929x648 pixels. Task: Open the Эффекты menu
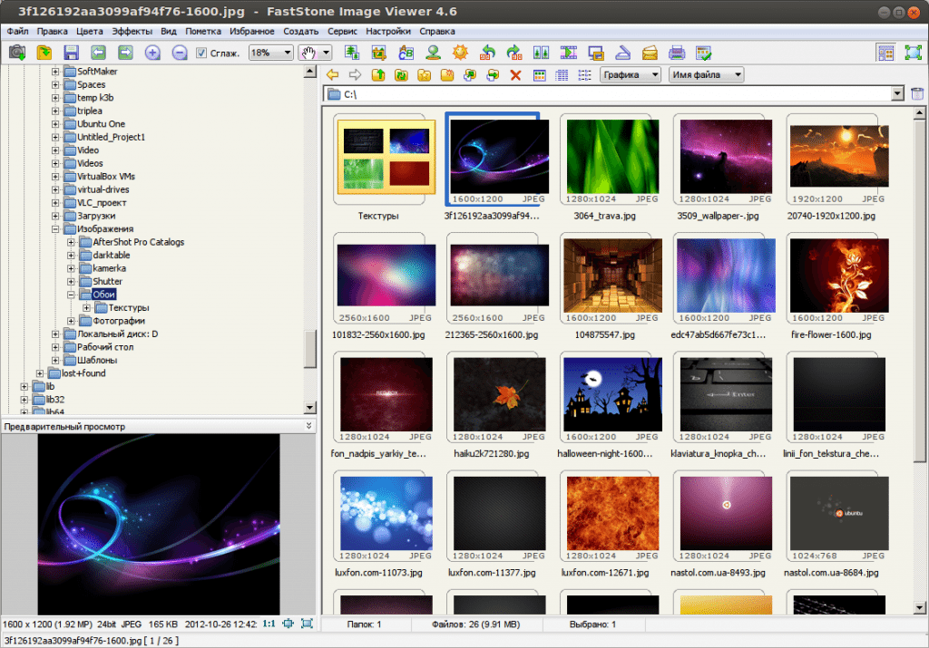[132, 31]
